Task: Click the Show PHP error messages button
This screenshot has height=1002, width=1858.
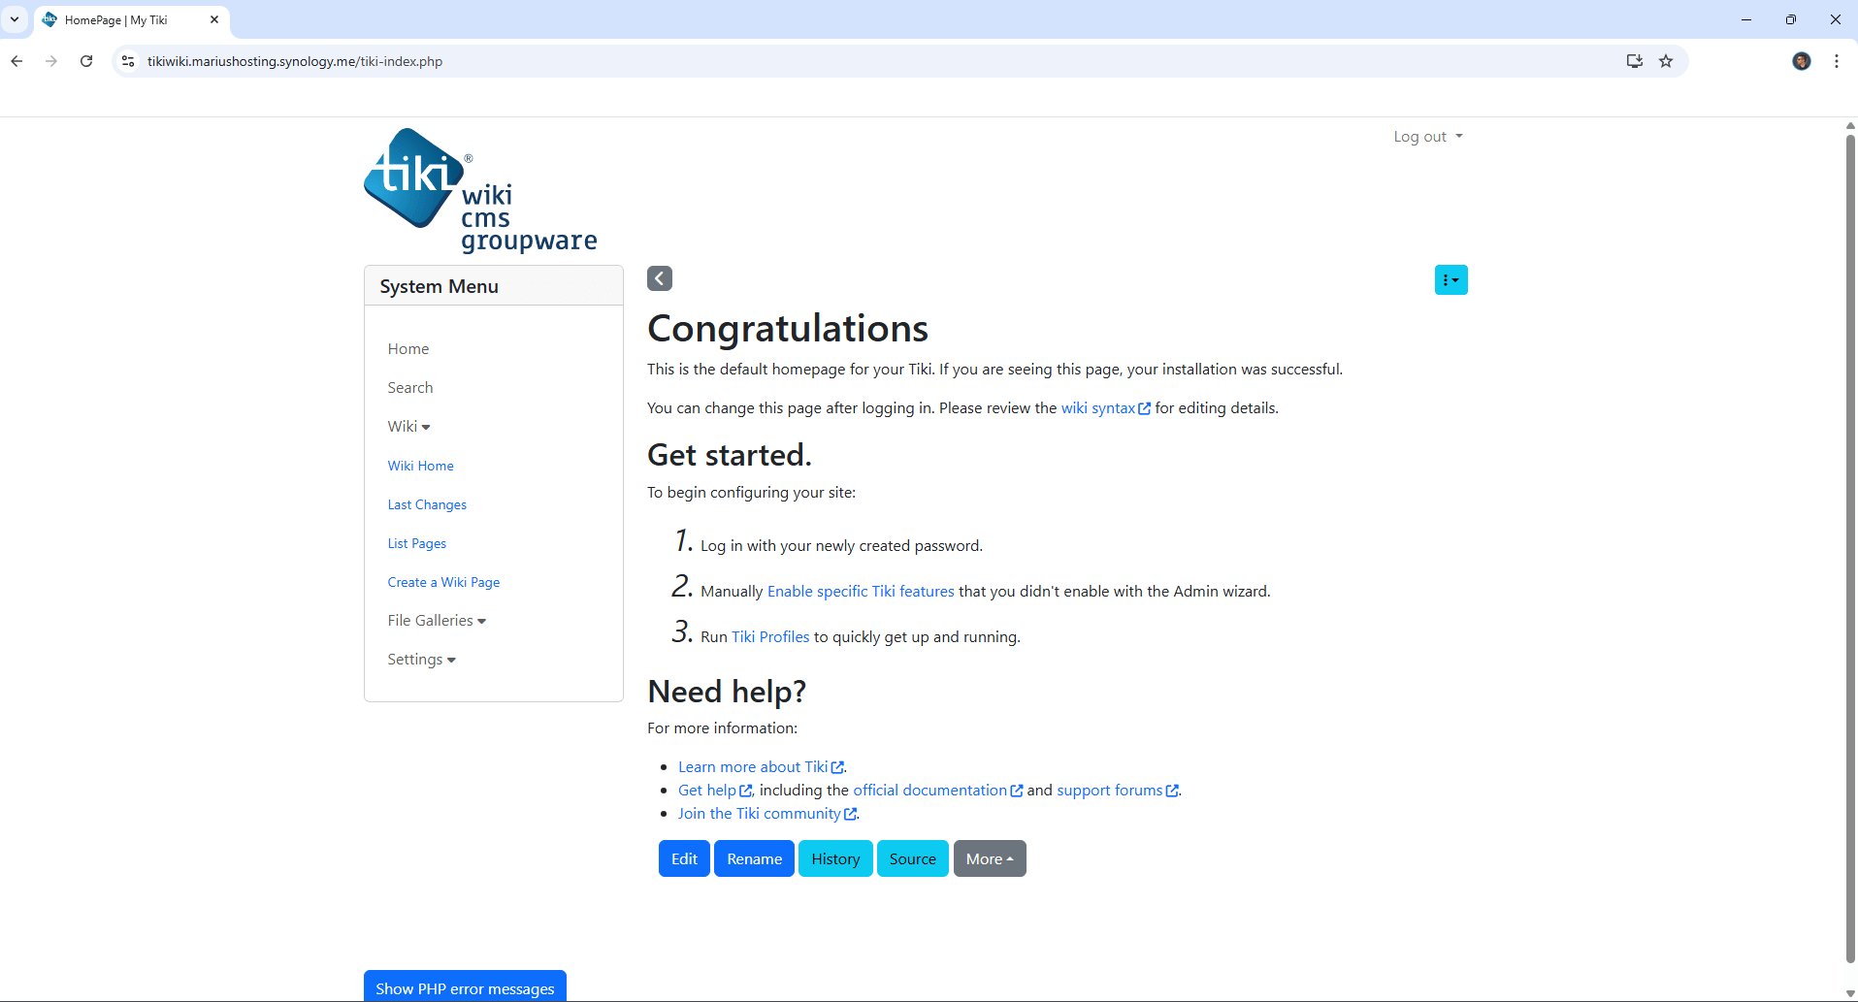Action: [x=465, y=987]
